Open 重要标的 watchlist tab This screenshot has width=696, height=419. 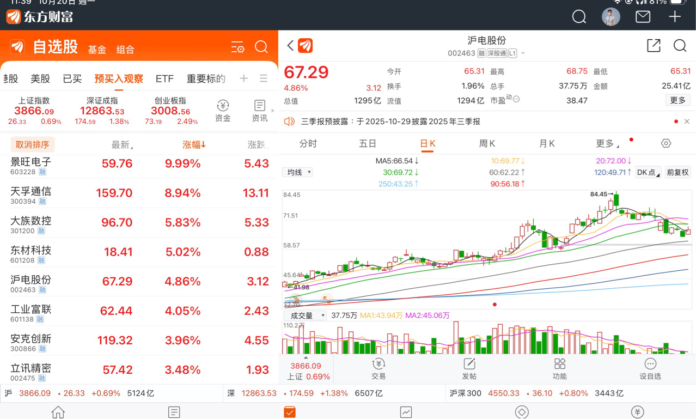point(206,78)
